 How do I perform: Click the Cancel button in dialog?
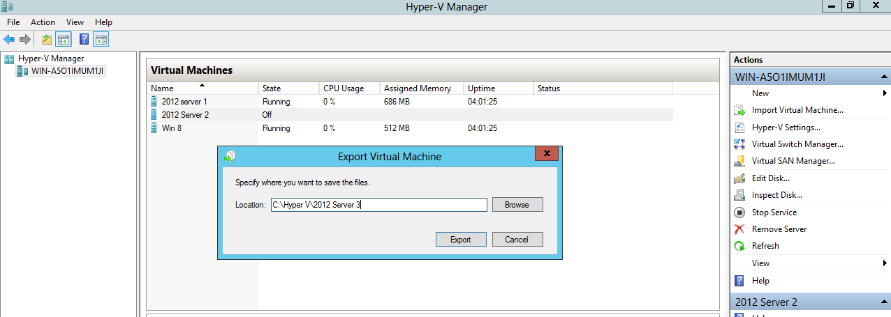pyautogui.click(x=517, y=239)
